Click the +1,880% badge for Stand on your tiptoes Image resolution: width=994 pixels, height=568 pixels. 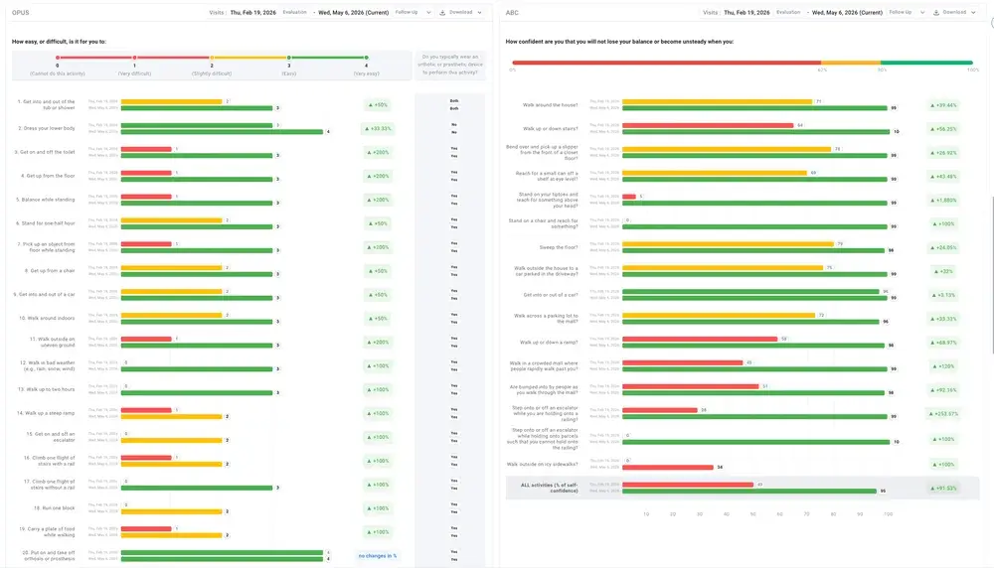tap(943, 201)
